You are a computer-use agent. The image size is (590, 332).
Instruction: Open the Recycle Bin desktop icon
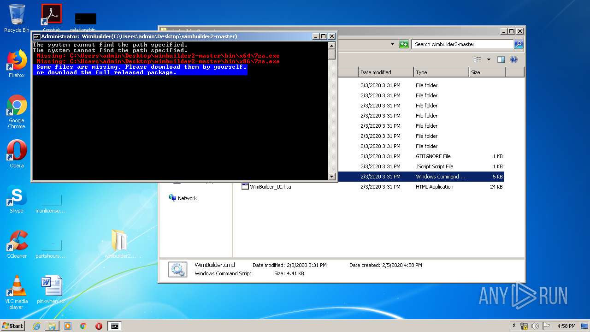pyautogui.click(x=17, y=18)
